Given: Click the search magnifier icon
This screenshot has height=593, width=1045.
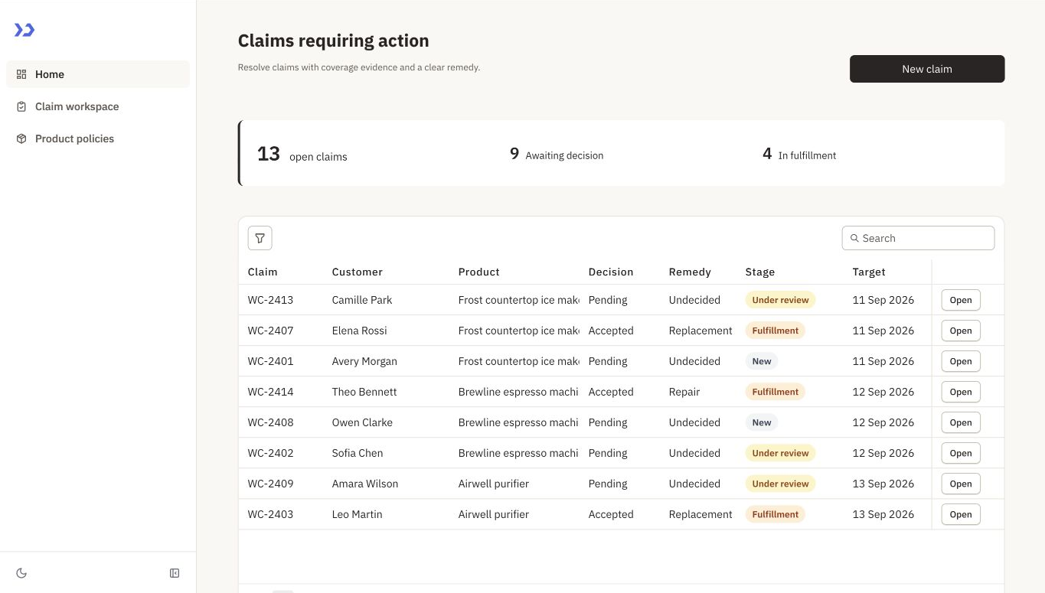Looking at the screenshot, I should 854,238.
